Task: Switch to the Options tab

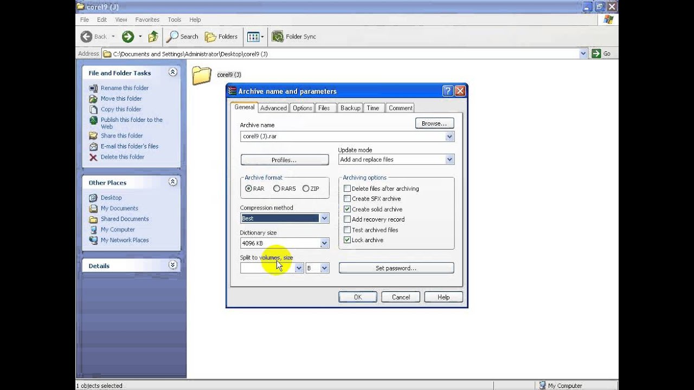Action: pyautogui.click(x=302, y=108)
